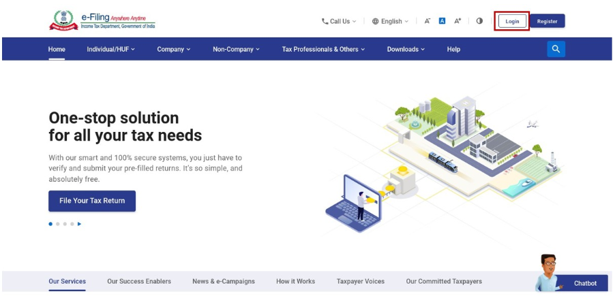Screen dimensions: 615x296
Task: Expand the Individual/HUF menu
Action: click(110, 49)
